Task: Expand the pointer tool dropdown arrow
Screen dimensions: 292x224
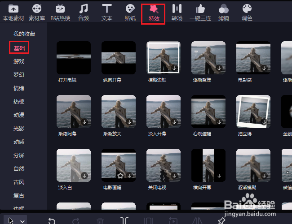Action: [x=22, y=221]
